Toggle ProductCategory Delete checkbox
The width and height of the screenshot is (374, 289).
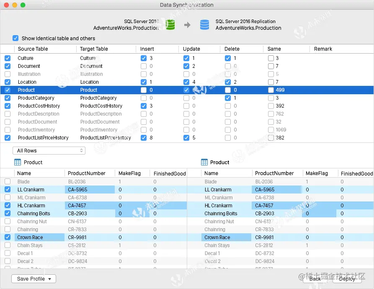coord(228,98)
